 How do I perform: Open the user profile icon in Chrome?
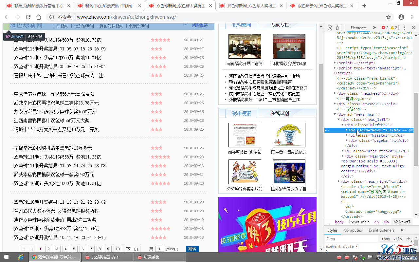point(401,17)
